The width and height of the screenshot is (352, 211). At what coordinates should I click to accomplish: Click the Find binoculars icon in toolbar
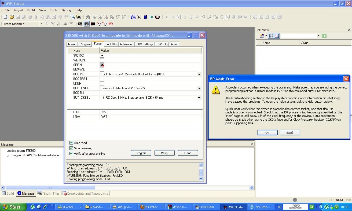point(88,17)
